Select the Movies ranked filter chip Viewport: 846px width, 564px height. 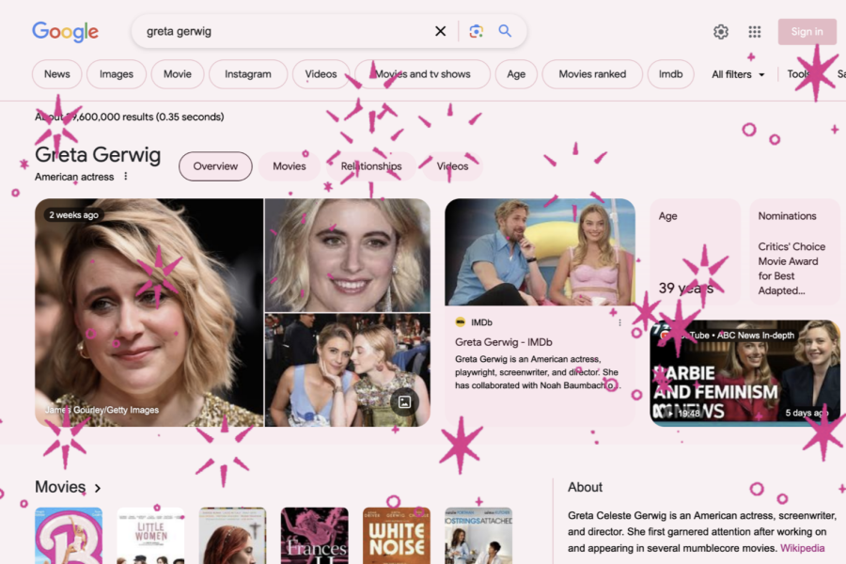(592, 74)
